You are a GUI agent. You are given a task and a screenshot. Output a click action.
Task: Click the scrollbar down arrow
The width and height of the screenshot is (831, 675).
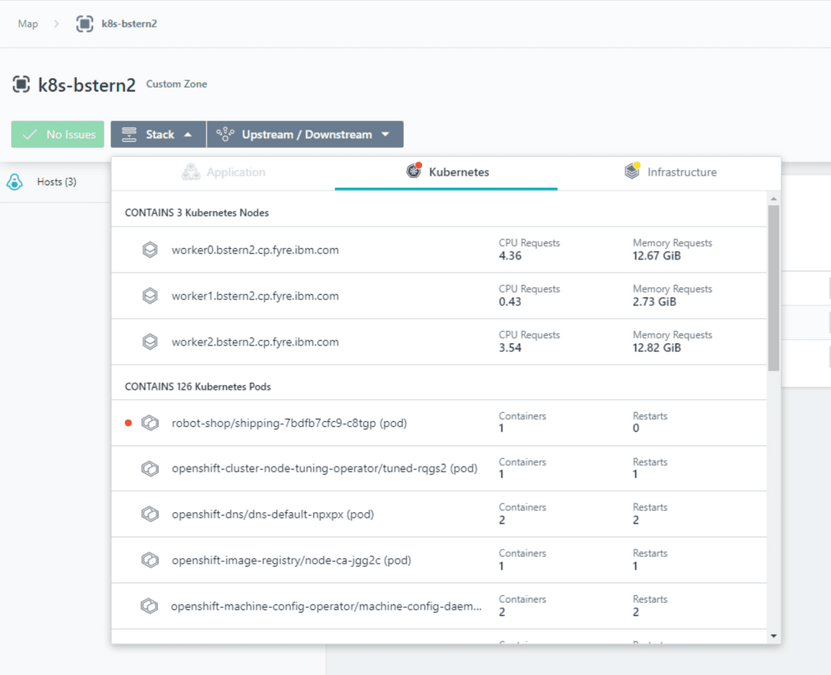pyautogui.click(x=773, y=636)
